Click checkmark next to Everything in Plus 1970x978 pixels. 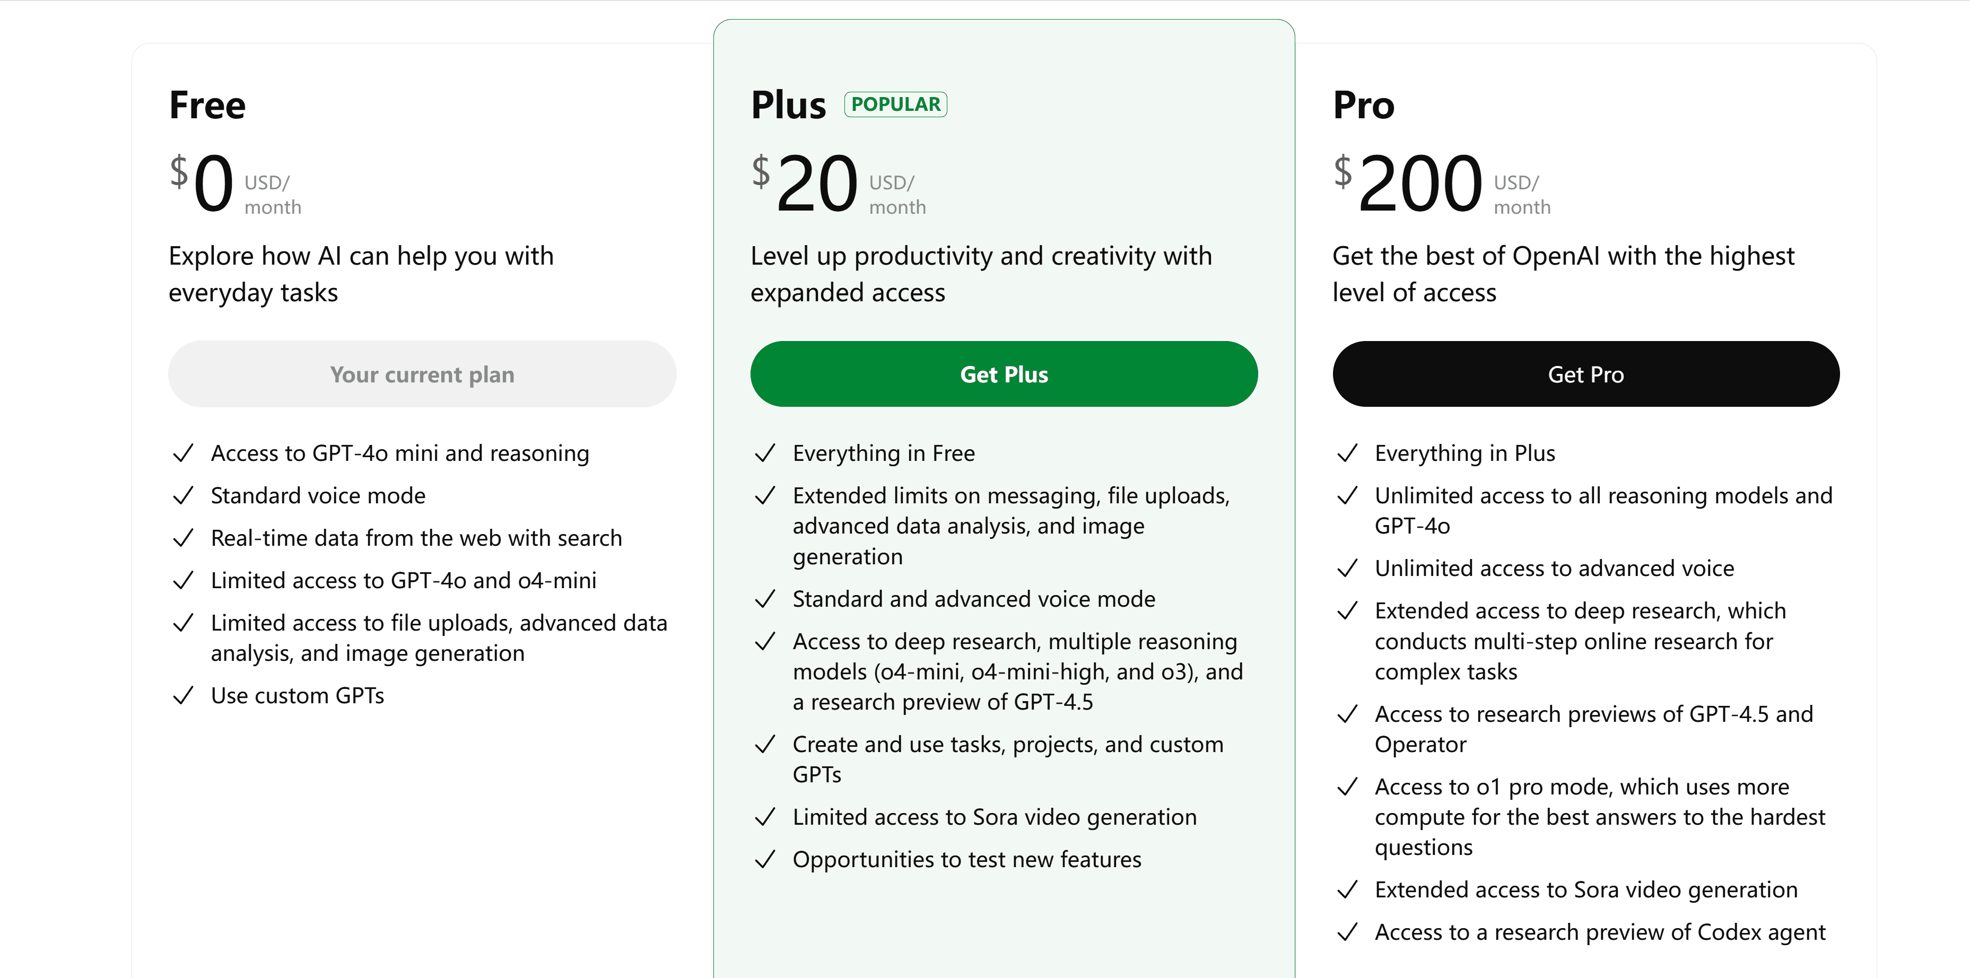coord(1347,453)
